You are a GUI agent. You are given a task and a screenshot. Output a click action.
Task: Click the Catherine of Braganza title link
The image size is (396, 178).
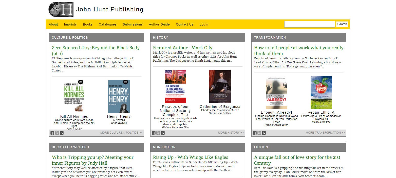pyautogui.click(x=220, y=107)
